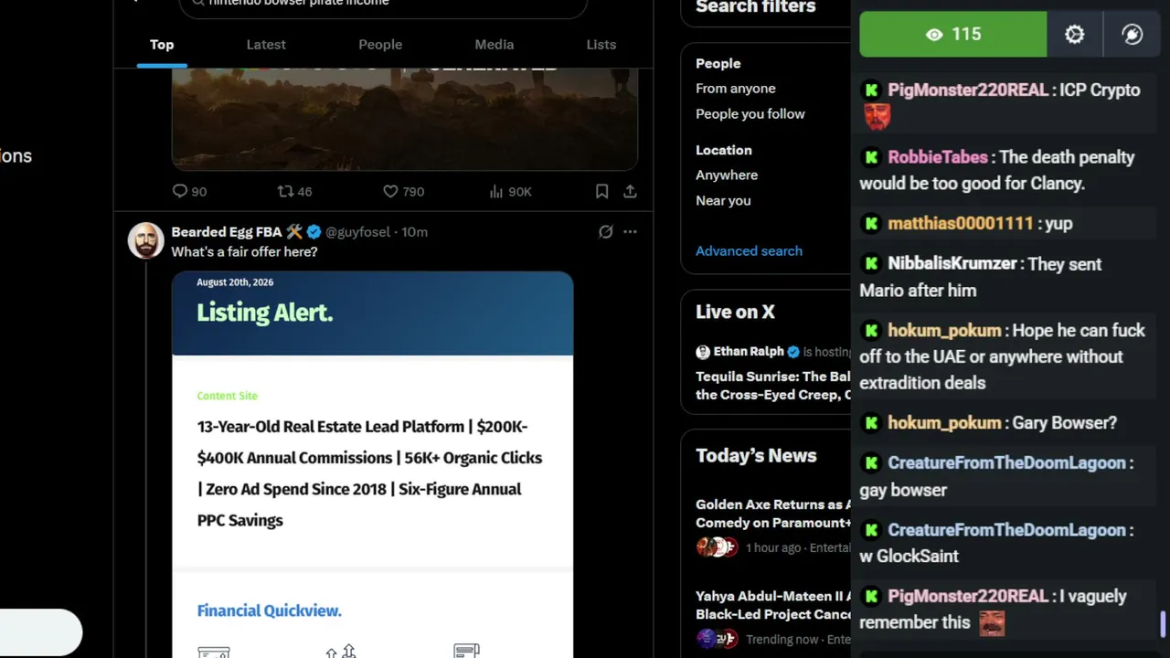
Task: View analytics for the 90K views tweet
Action: pyautogui.click(x=510, y=191)
